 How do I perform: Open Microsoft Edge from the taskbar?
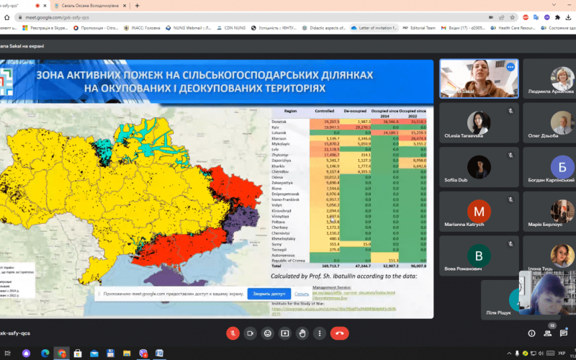[x=45, y=354]
